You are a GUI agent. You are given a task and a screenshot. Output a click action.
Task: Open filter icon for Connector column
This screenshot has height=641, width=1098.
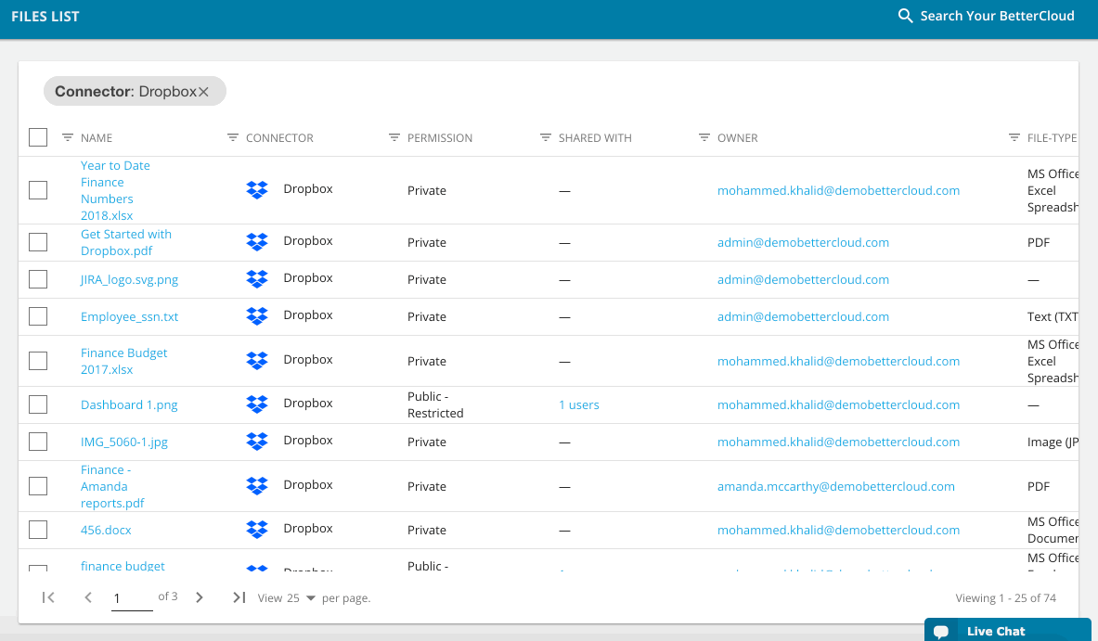tap(233, 138)
